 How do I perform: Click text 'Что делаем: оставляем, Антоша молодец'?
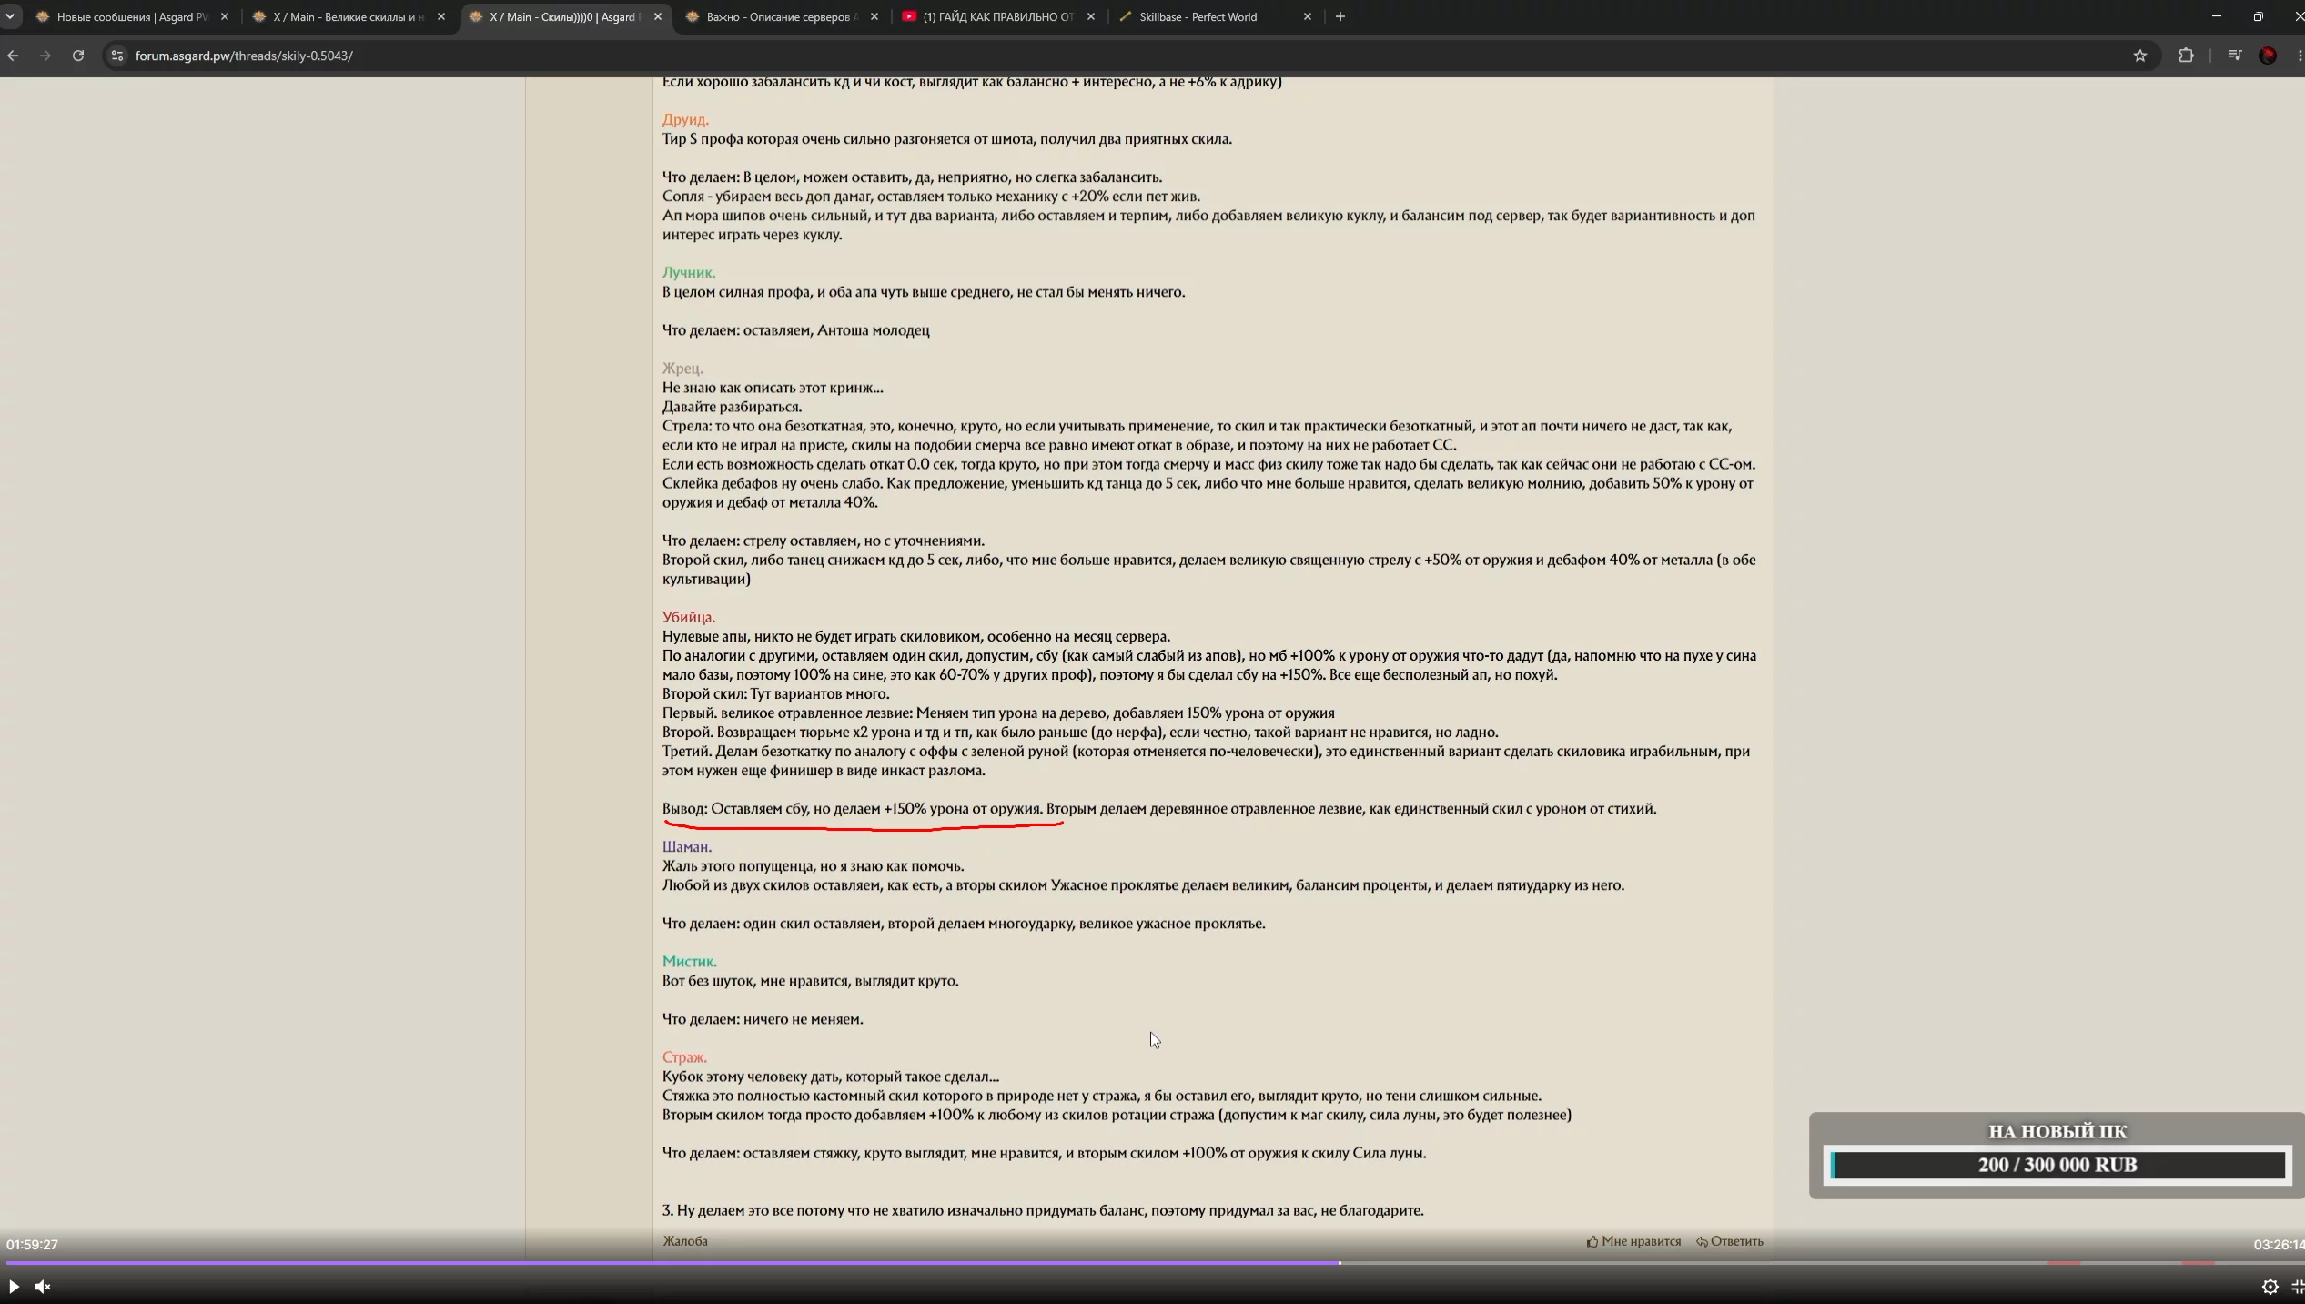[796, 330]
